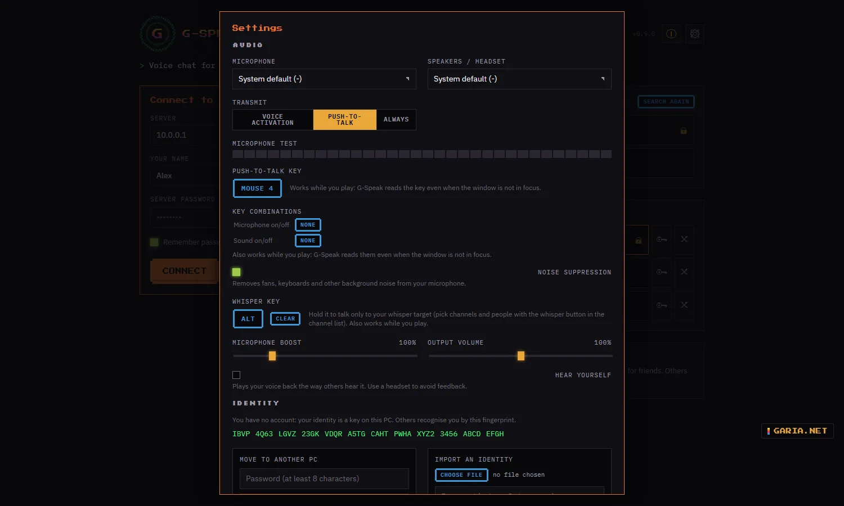The image size is (844, 506).
Task: Clear the whisper key
Action: (x=285, y=319)
